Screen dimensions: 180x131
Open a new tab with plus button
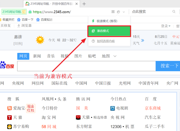[x=84, y=4]
